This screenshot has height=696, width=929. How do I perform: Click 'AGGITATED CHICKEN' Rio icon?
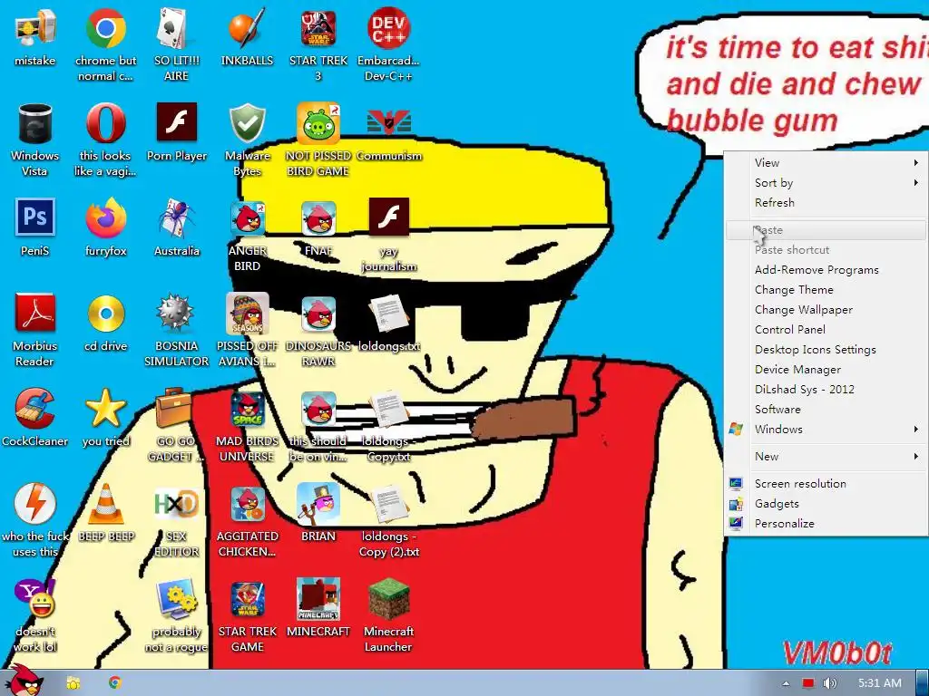pos(247,521)
